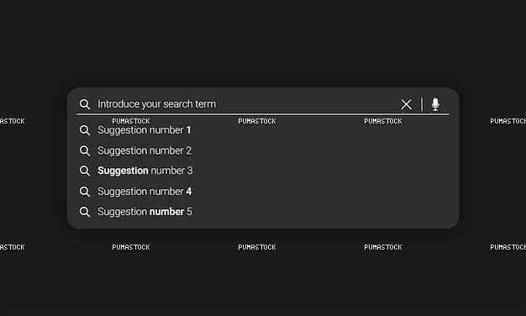
Task: Choose 'Suggestion number 5' text
Action: click(x=145, y=212)
